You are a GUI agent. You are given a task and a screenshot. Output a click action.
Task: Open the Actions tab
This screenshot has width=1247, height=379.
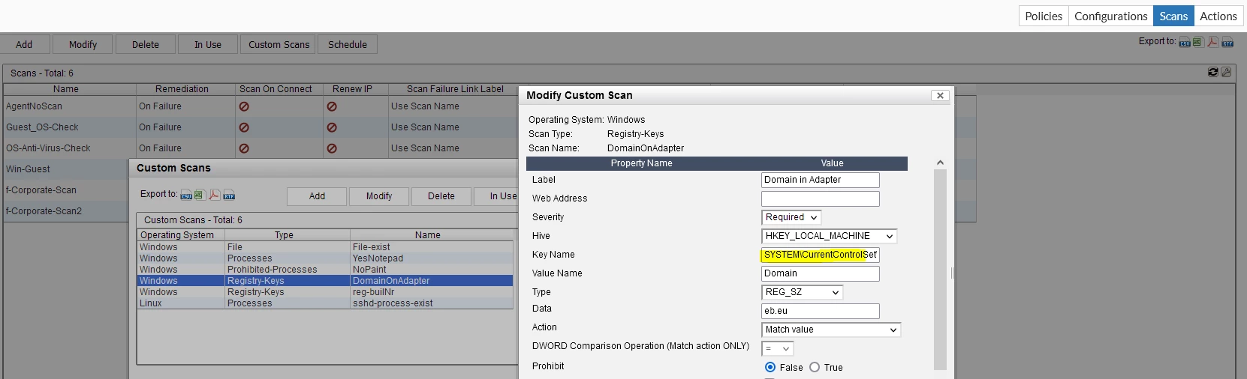point(1218,16)
